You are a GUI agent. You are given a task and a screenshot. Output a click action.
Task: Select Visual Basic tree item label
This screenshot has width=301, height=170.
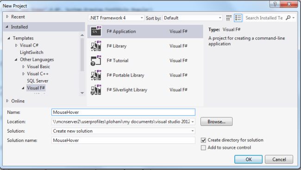click(x=38, y=67)
